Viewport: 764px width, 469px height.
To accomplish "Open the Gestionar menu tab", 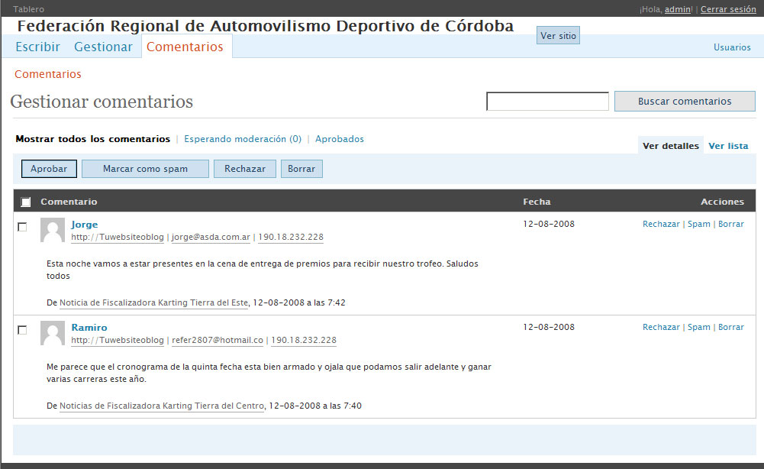I will click(103, 47).
